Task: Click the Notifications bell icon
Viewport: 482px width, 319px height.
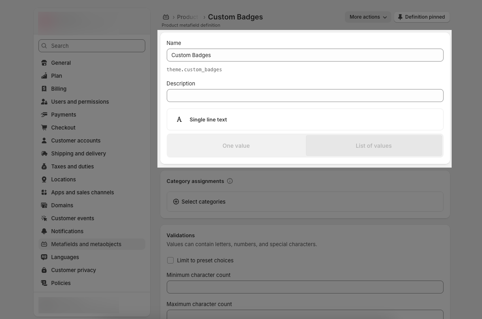Action: 44,231
